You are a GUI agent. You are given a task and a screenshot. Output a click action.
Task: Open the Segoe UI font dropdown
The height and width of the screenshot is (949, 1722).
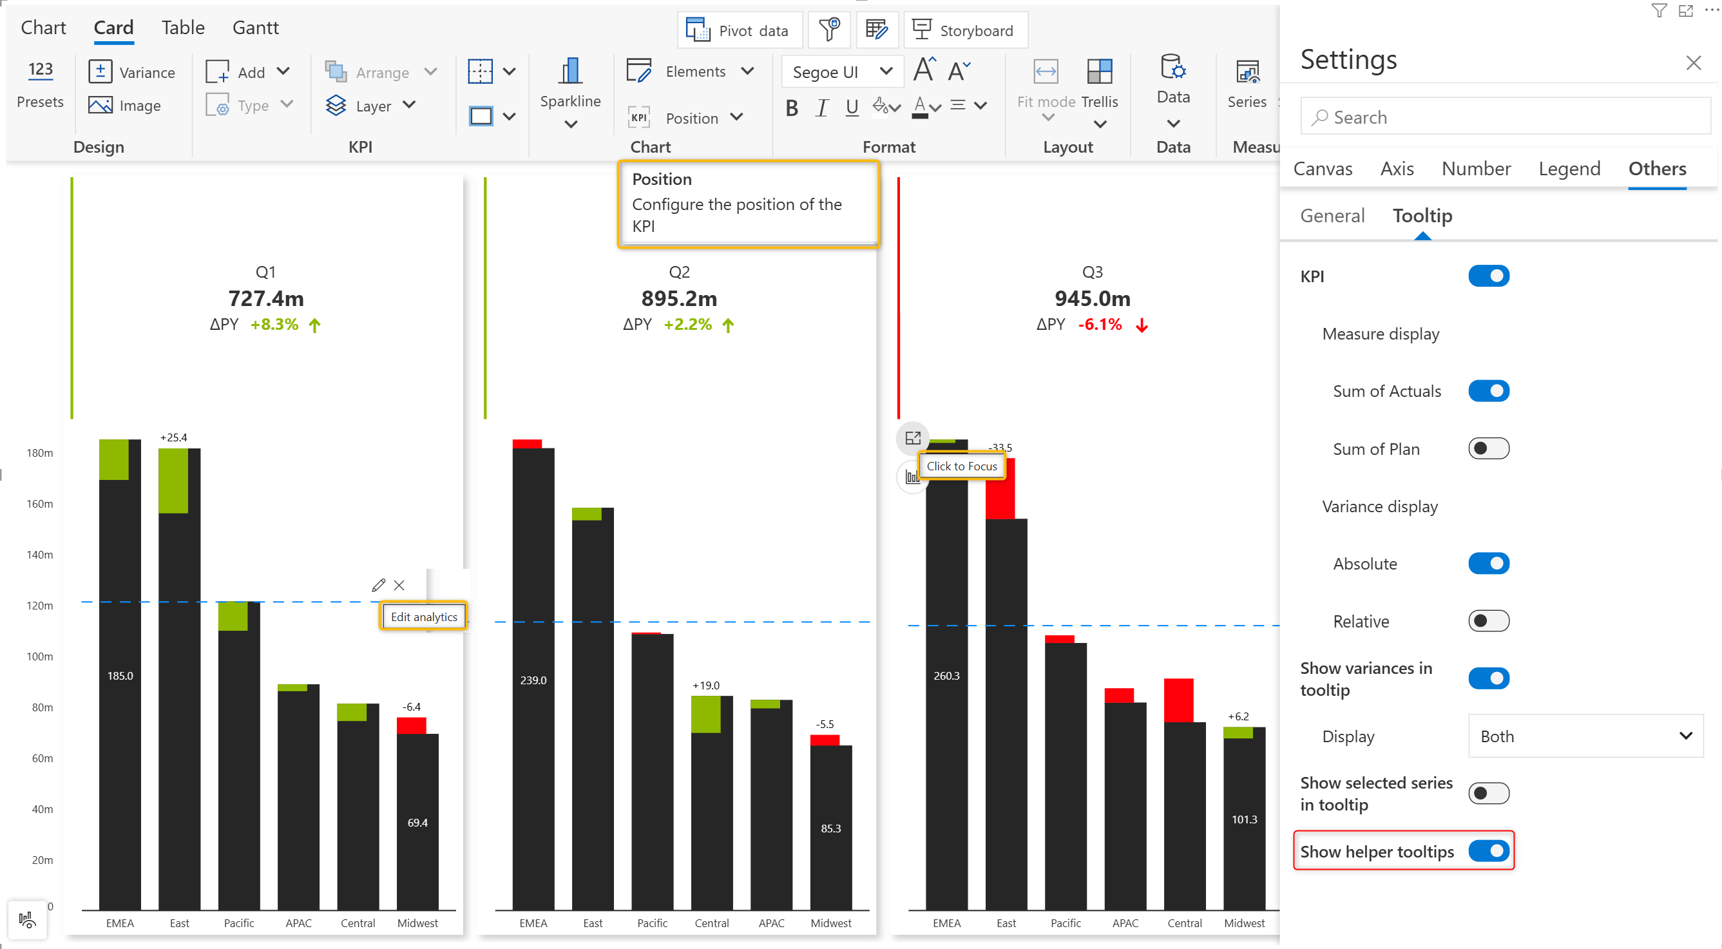(842, 72)
